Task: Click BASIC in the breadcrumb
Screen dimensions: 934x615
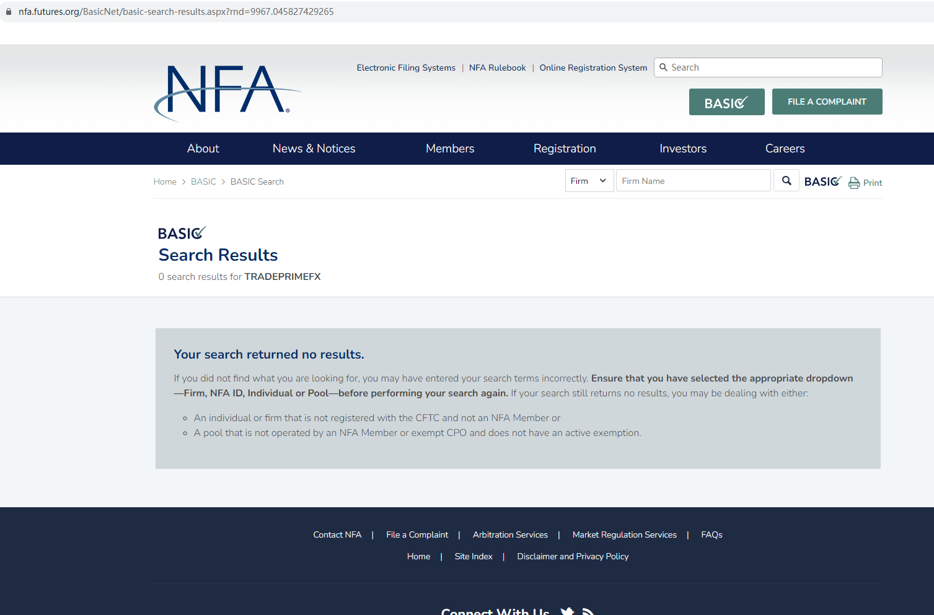Action: click(203, 181)
